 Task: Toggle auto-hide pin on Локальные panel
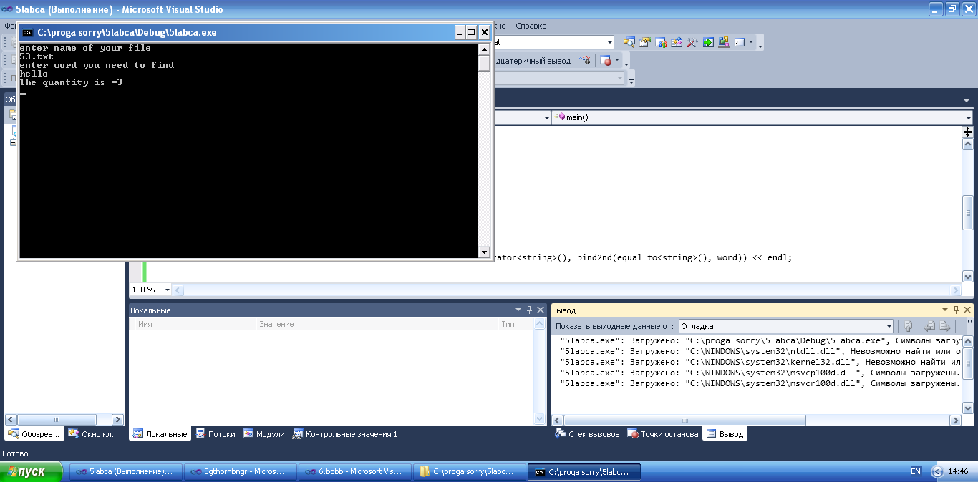tap(530, 310)
